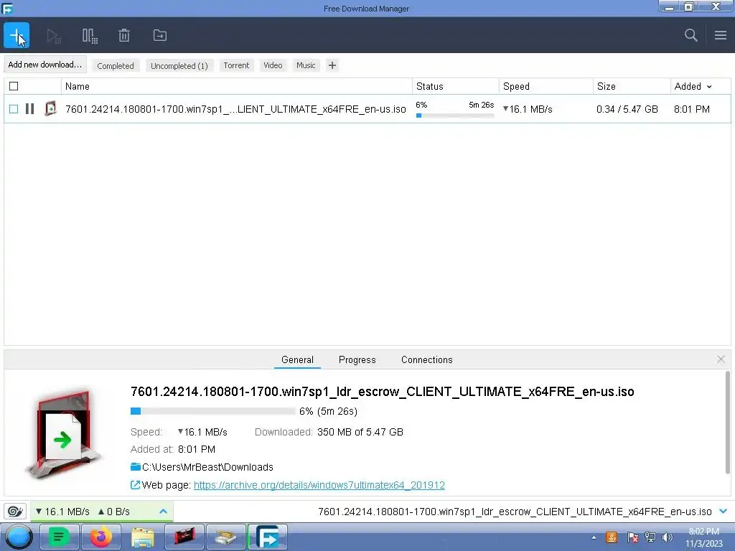This screenshot has width=735, height=551.
Task: Switch to the Progress tab
Action: [357, 359]
